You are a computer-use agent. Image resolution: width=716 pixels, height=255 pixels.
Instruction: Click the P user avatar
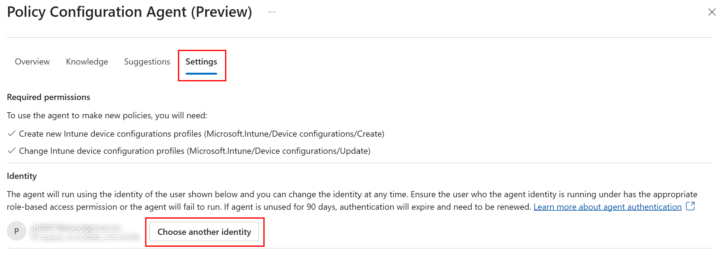point(17,231)
